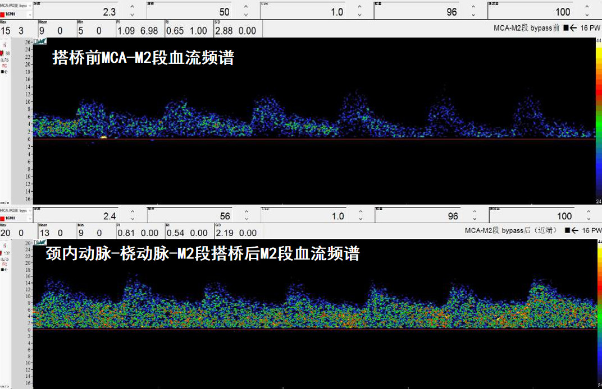
Task: Click the '16 PW' text in bottom panel
Action: point(592,230)
